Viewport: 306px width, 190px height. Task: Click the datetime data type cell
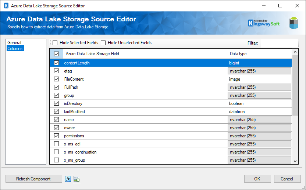coord(259,112)
